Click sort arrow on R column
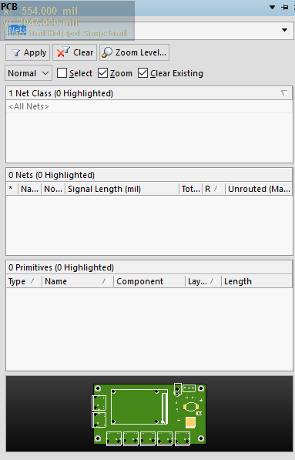This screenshot has width=295, height=460. pos(216,189)
